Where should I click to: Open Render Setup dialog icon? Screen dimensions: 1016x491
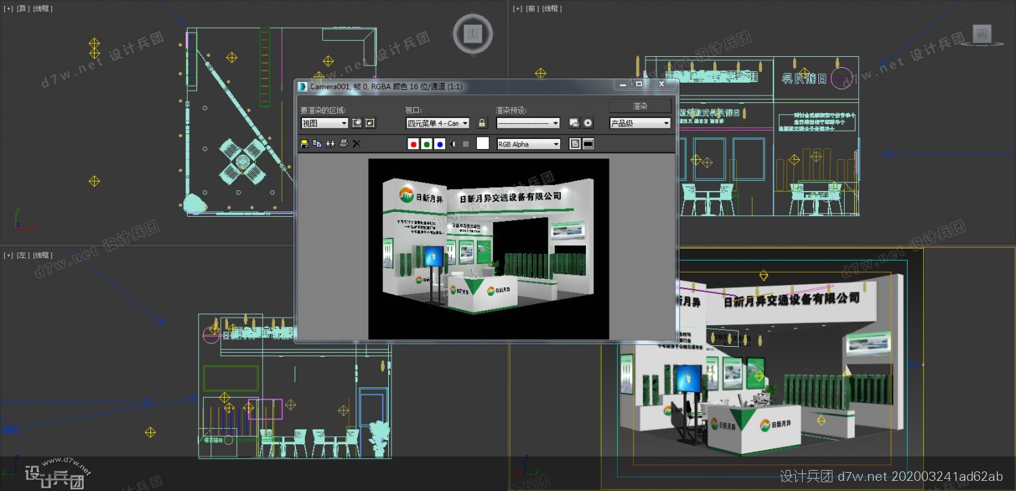tap(574, 123)
